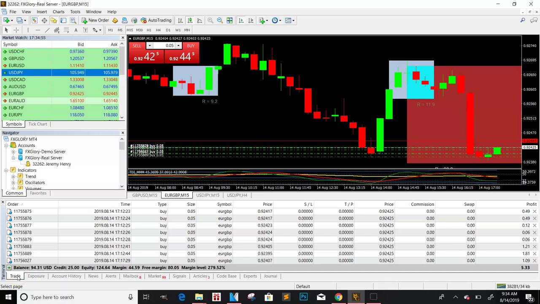This screenshot has height=304, width=540.
Task: Zoom out on the chart
Action: [220, 20]
